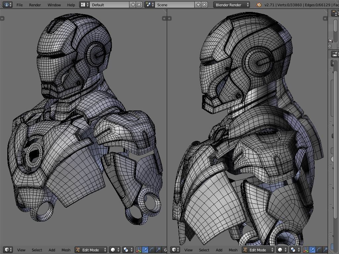Open right viewport editor type selector
Image resolution: width=339 pixels, height=254 pixels.
point(175,250)
